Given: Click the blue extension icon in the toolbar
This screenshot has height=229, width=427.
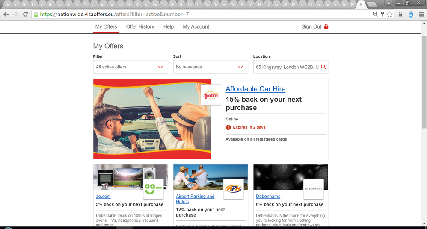Looking at the screenshot, I should pyautogui.click(x=411, y=15).
